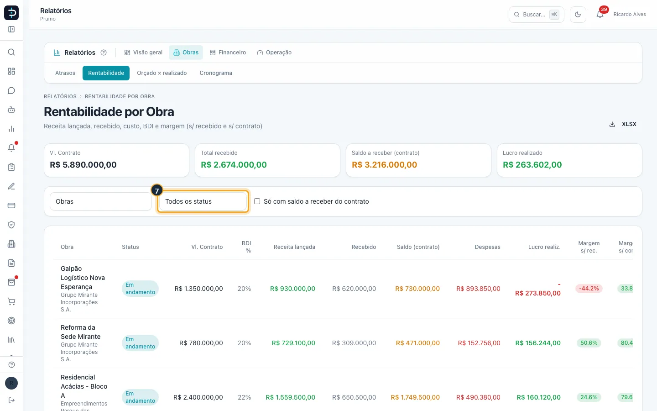657x411 pixels.
Task: Open the credit card icon in sidebar
Action: pyautogui.click(x=11, y=205)
